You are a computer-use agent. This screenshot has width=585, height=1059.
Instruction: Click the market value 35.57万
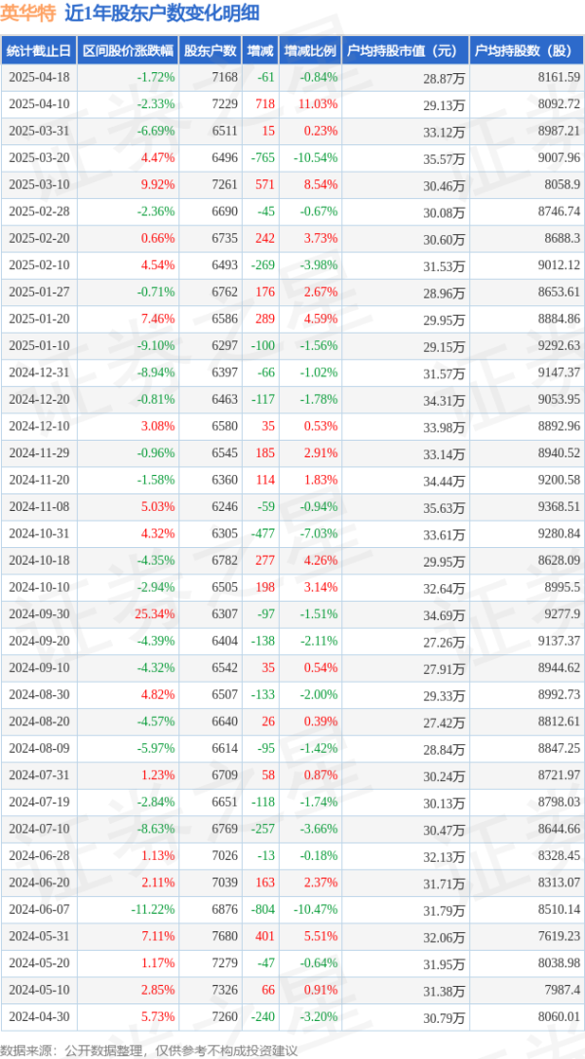[x=445, y=159]
